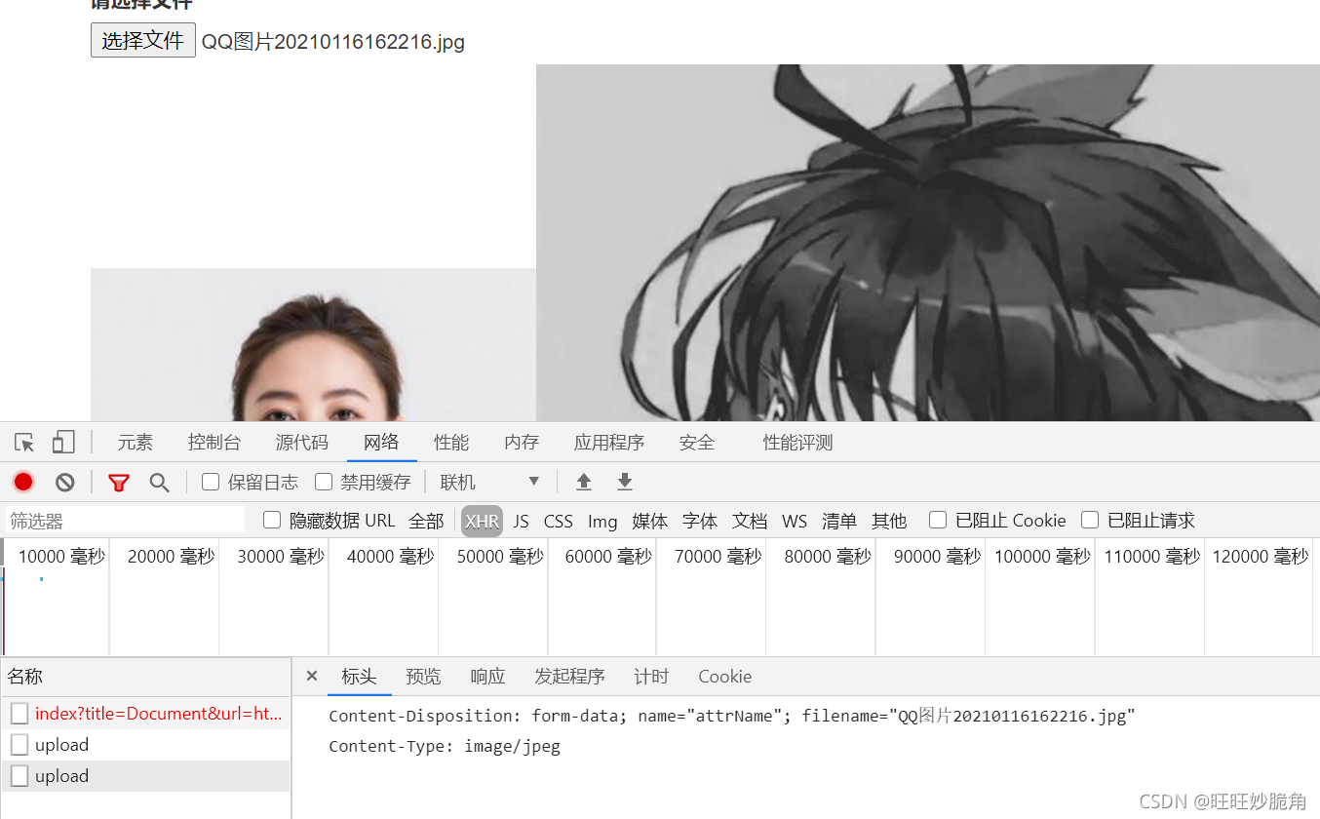
Task: Filter requests by 其他
Action: 889,521
